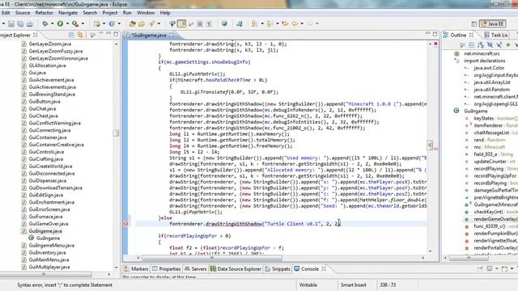Viewport: 518px width, 291px height.
Task: Click the editor horizontal scrollbar thumb
Action: [x=212, y=258]
